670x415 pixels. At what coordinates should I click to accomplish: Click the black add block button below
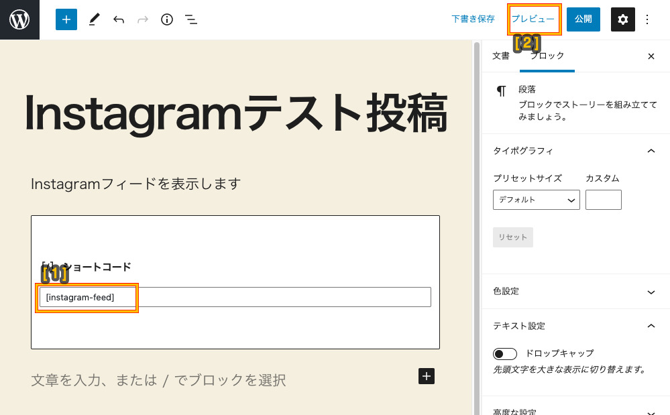point(426,376)
